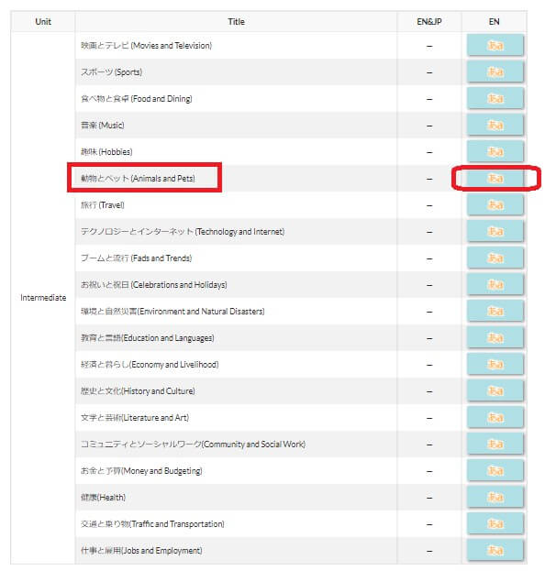Open the highlighted Animals and Pets EN button
The height and width of the screenshot is (571, 556).
tap(495, 178)
